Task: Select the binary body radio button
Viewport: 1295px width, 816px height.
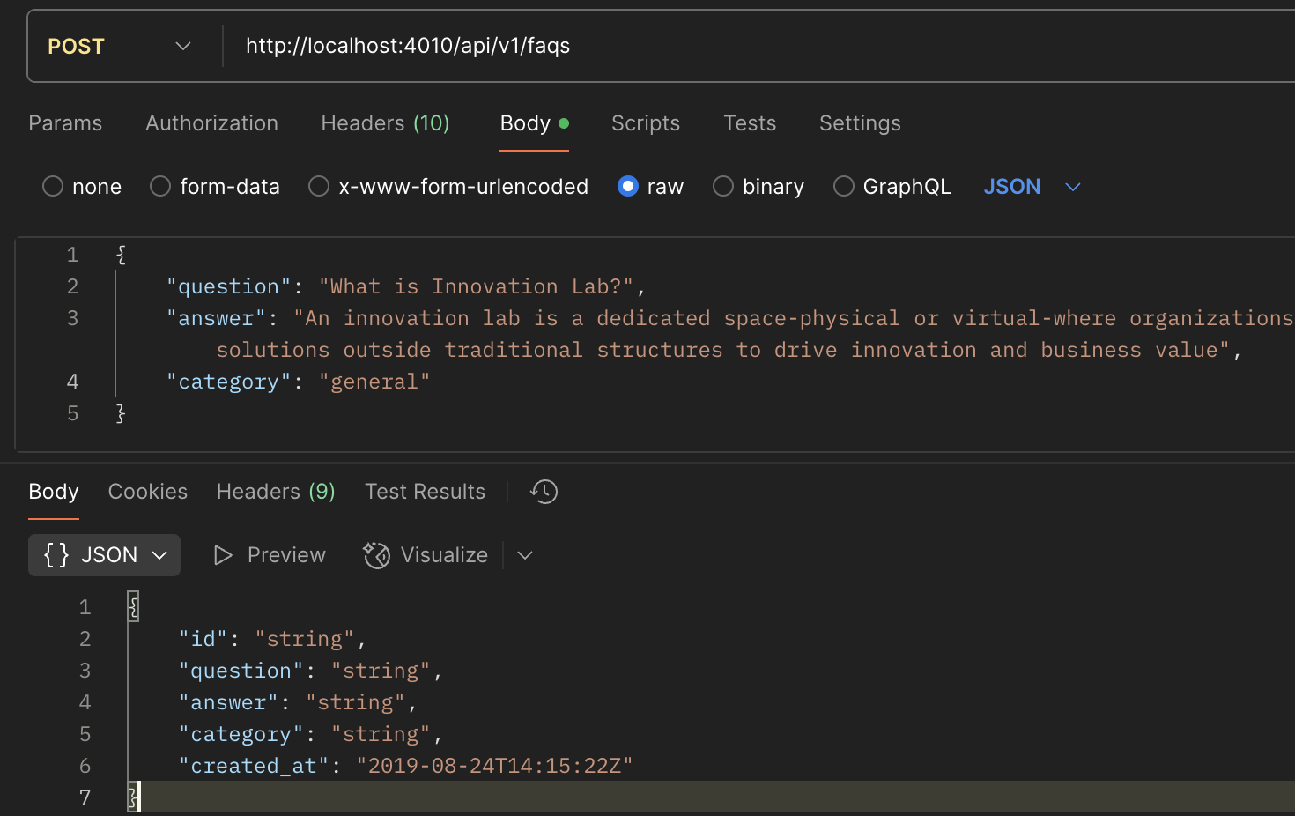Action: [723, 187]
